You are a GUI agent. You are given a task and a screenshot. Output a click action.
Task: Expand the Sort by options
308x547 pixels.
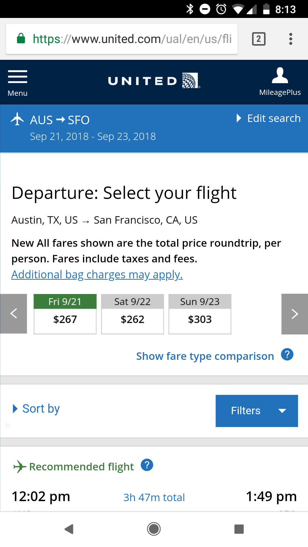click(x=37, y=409)
